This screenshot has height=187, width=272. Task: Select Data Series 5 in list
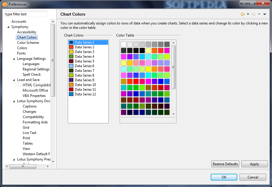(88, 61)
